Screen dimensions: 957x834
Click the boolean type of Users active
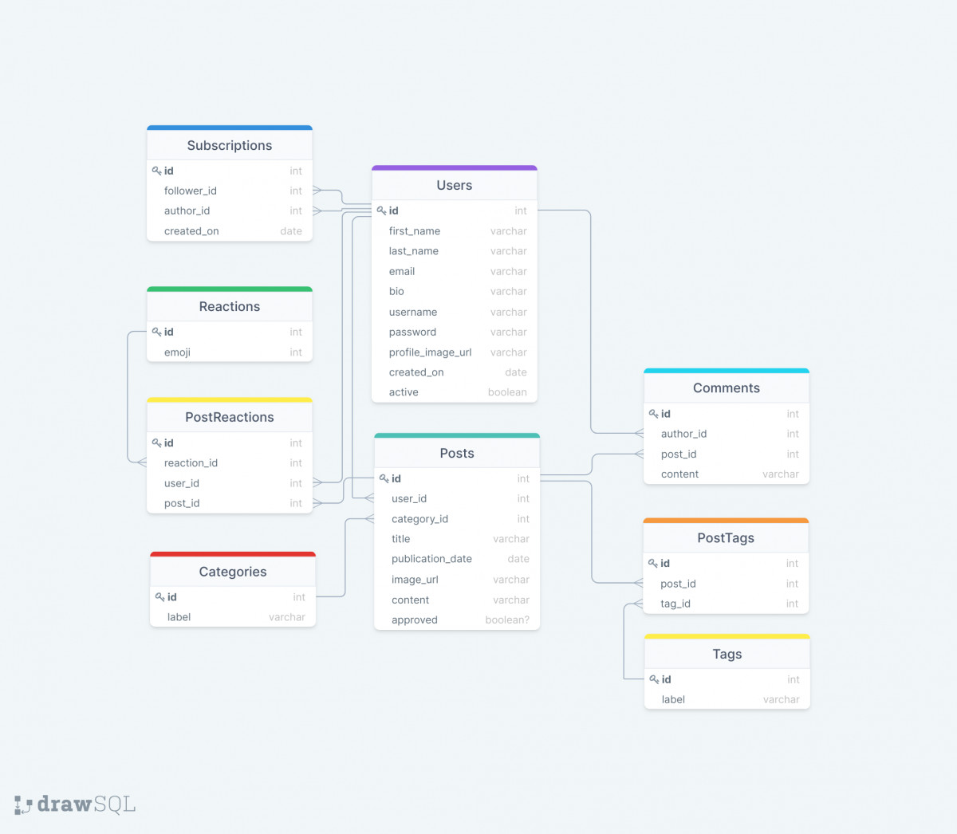(507, 392)
